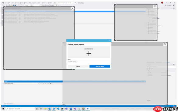The width and height of the screenshot is (178, 112).
Task: Open purple Visual Studio taskbar icon
Action: tap(75, 109)
